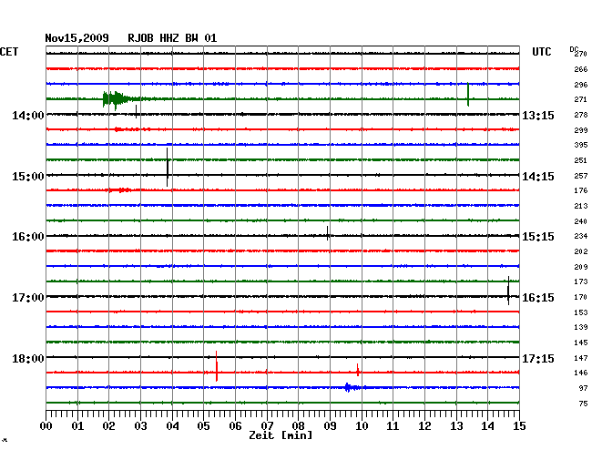Click the 17:00 CET time label
The image size is (592, 450).
click(28, 298)
